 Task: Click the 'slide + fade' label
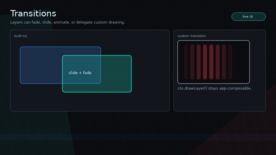[80, 73]
